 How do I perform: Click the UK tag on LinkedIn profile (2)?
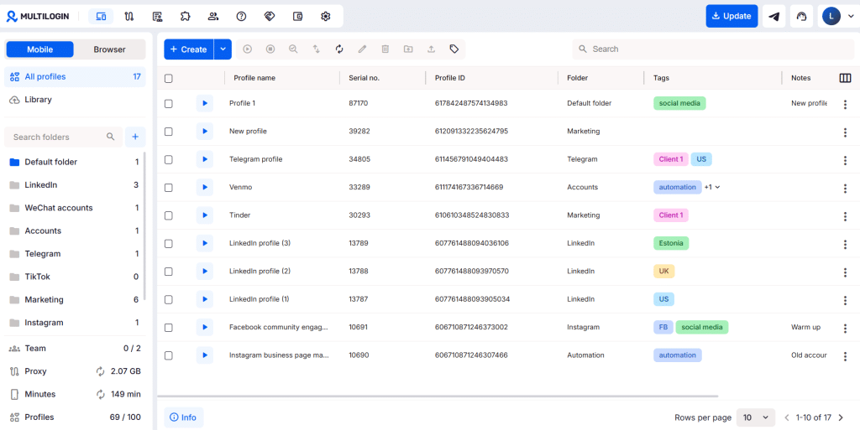[663, 272]
